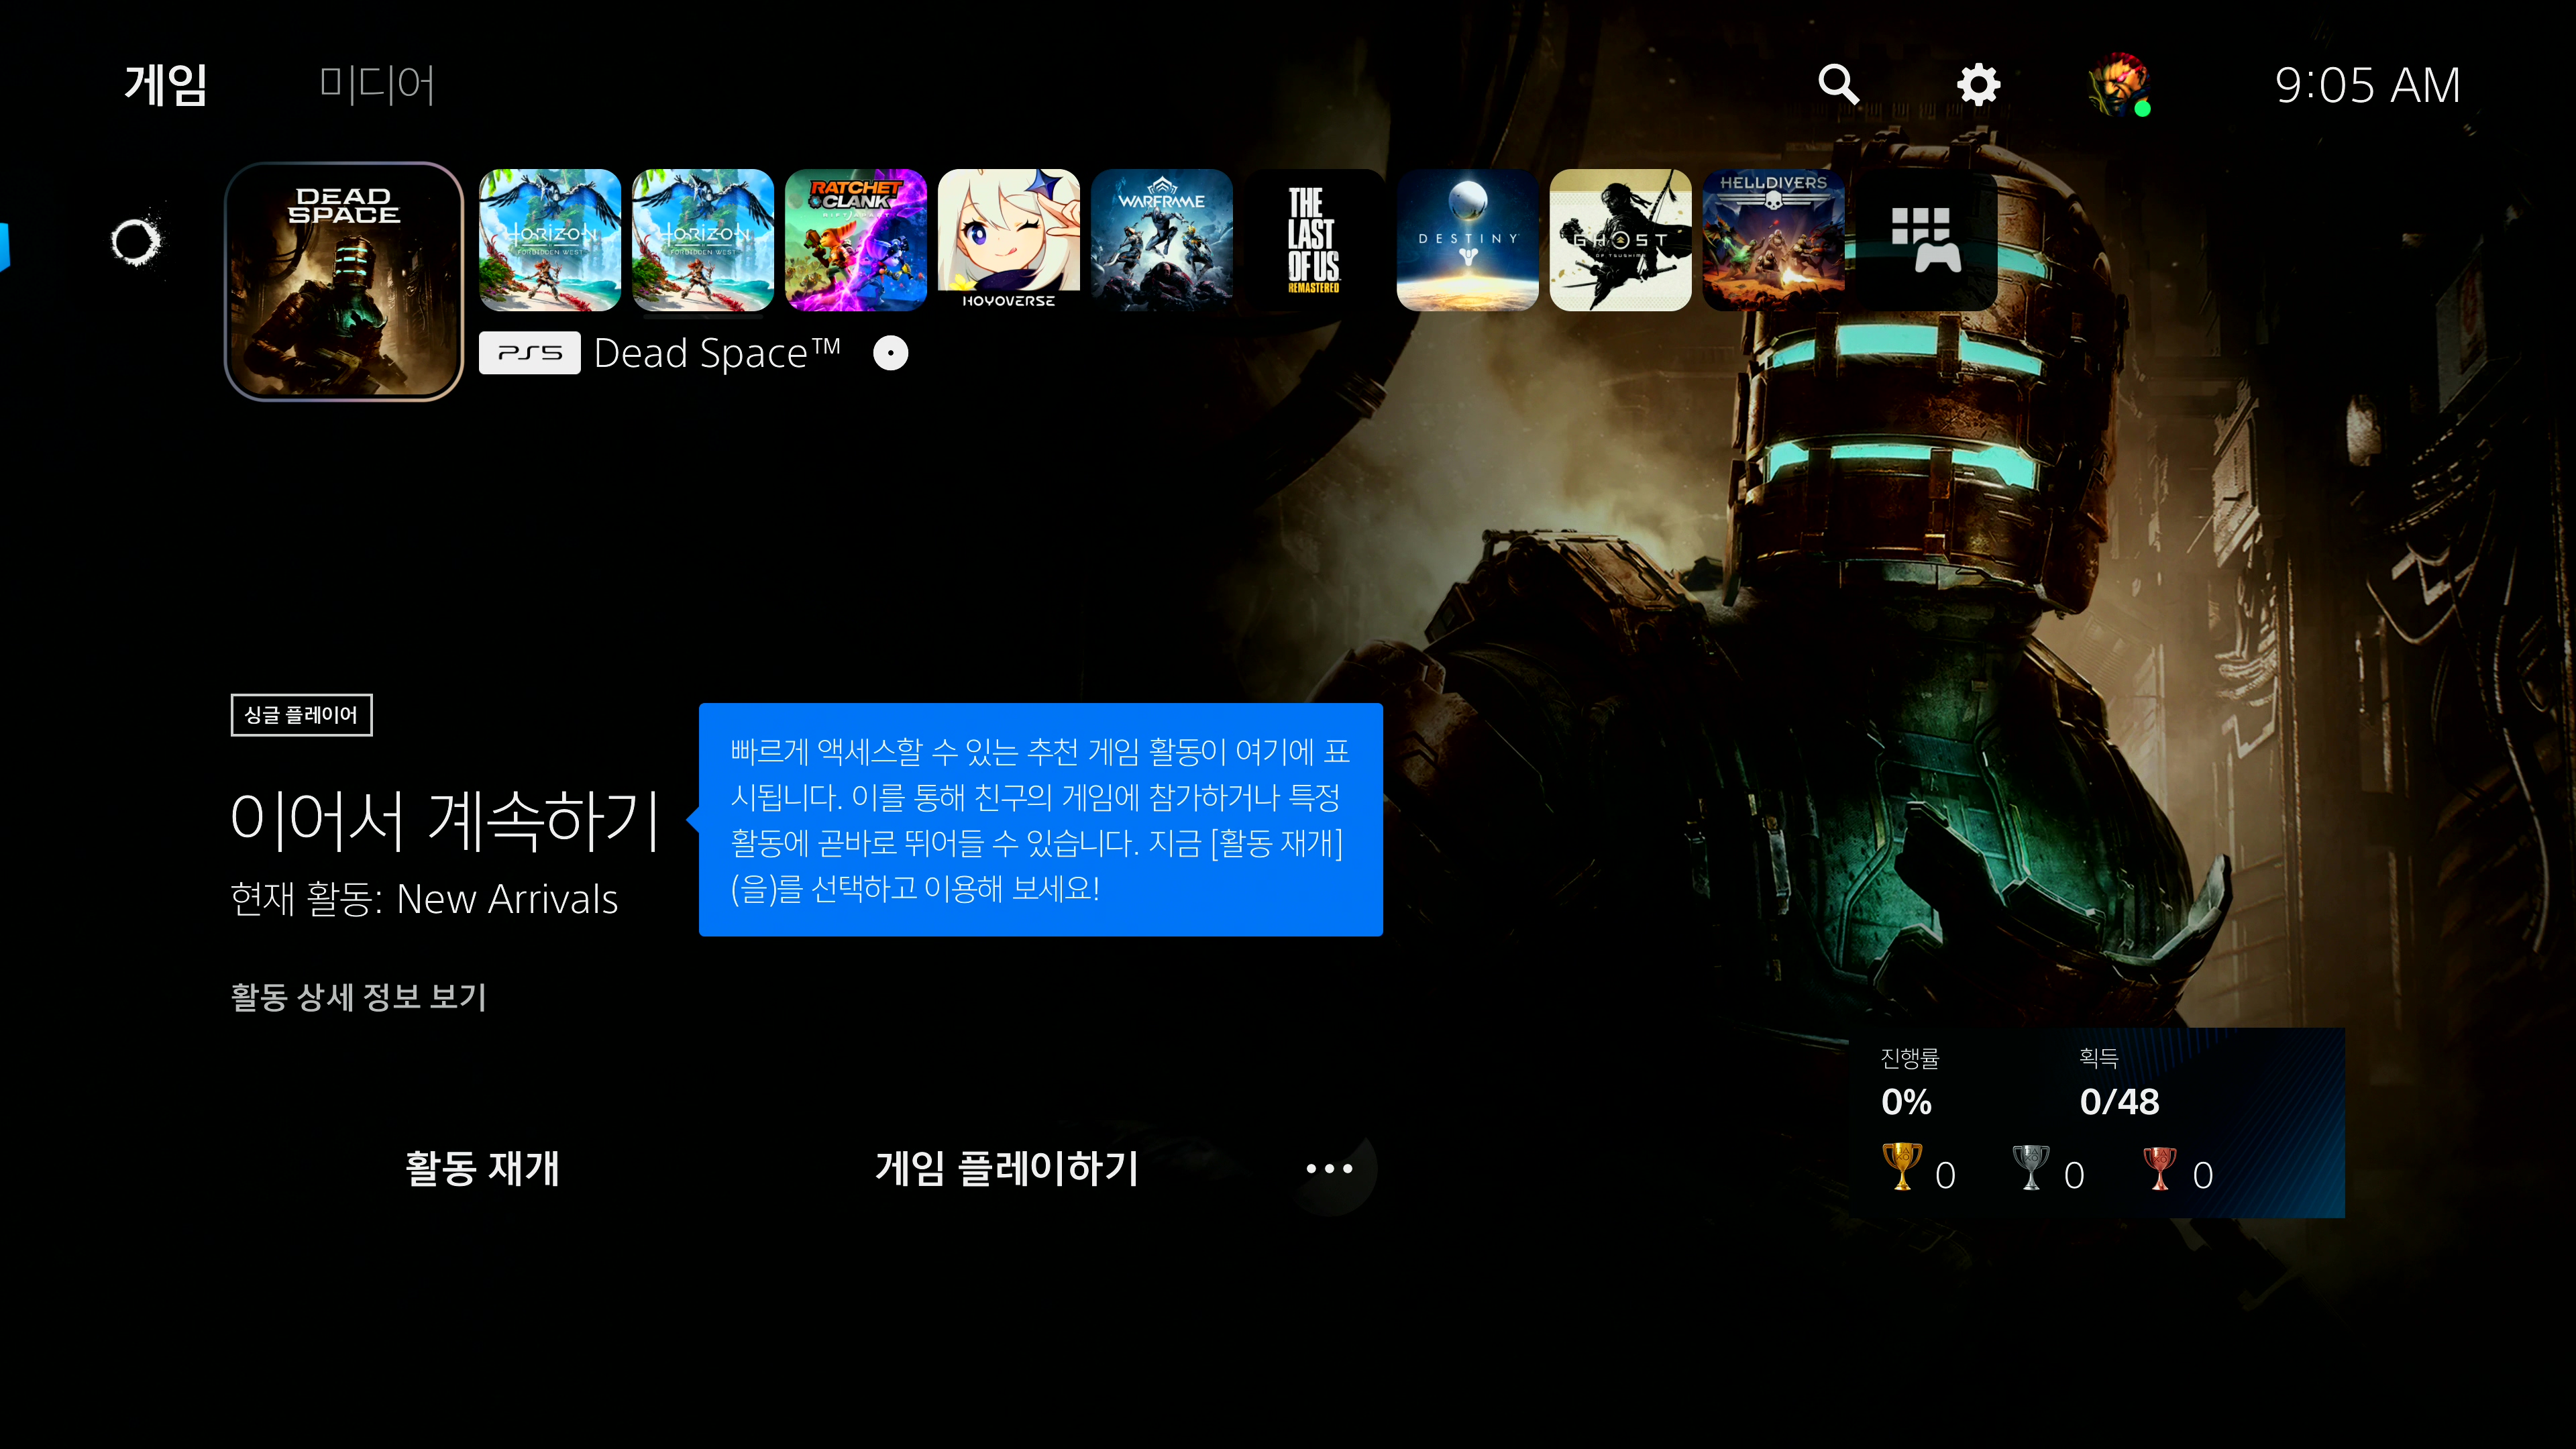This screenshot has width=2576, height=1449.
Task: Click the 9:05 AM clock
Action: (x=2367, y=85)
